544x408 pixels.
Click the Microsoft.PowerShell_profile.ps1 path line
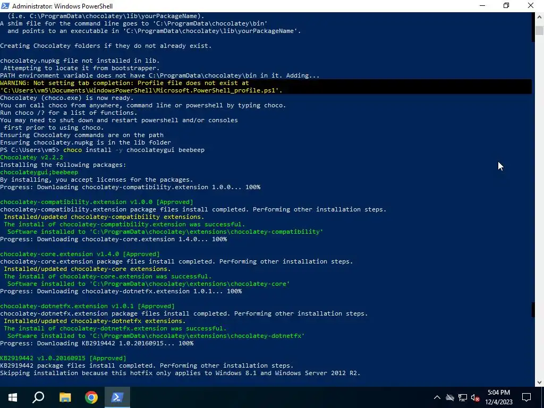tap(141, 90)
